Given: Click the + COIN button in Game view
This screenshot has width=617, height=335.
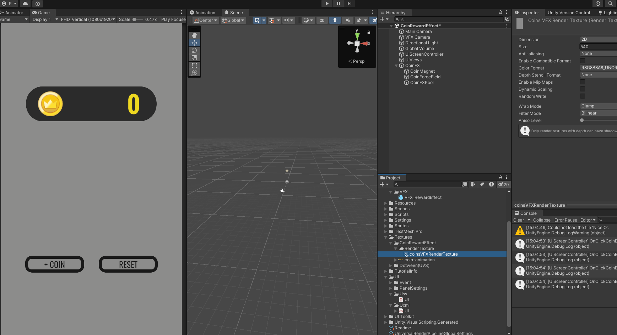Looking at the screenshot, I should tap(55, 264).
